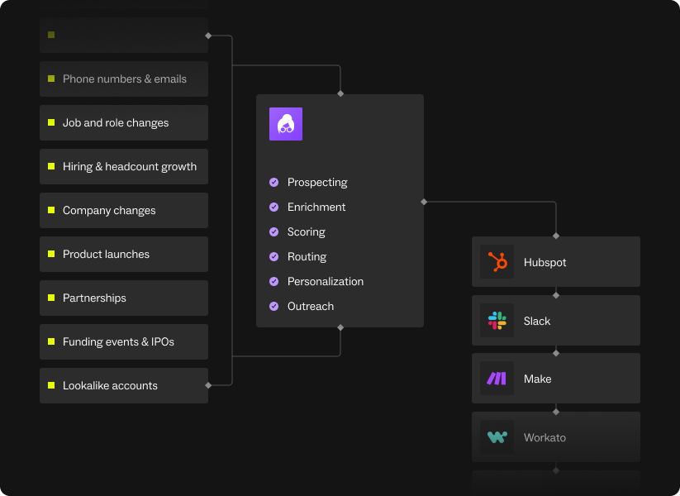Expand the diamond node above the central card
The height and width of the screenshot is (496, 680).
coord(340,93)
